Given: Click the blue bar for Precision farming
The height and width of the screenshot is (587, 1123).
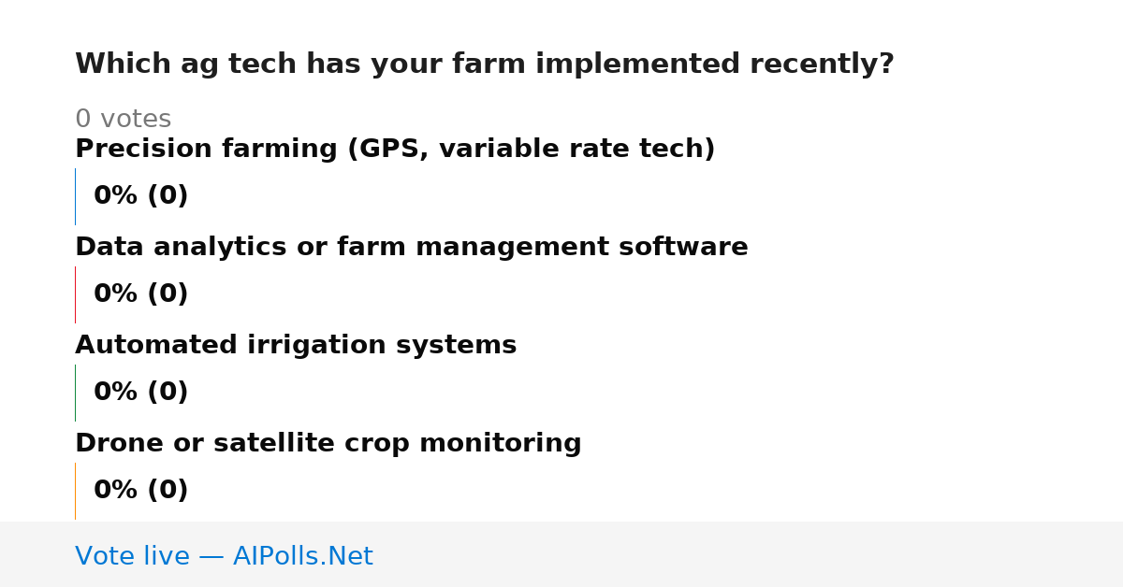Looking at the screenshot, I should 75,196.
